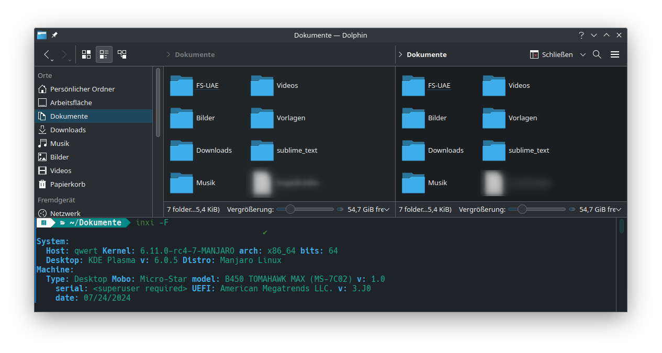662x353 pixels.
Task: Open Netzwerk under Fremdgerät
Action: tap(94, 213)
